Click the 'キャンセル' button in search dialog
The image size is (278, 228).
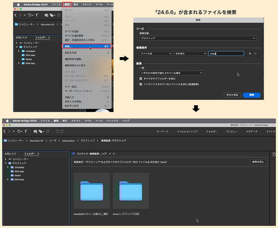tap(232, 95)
